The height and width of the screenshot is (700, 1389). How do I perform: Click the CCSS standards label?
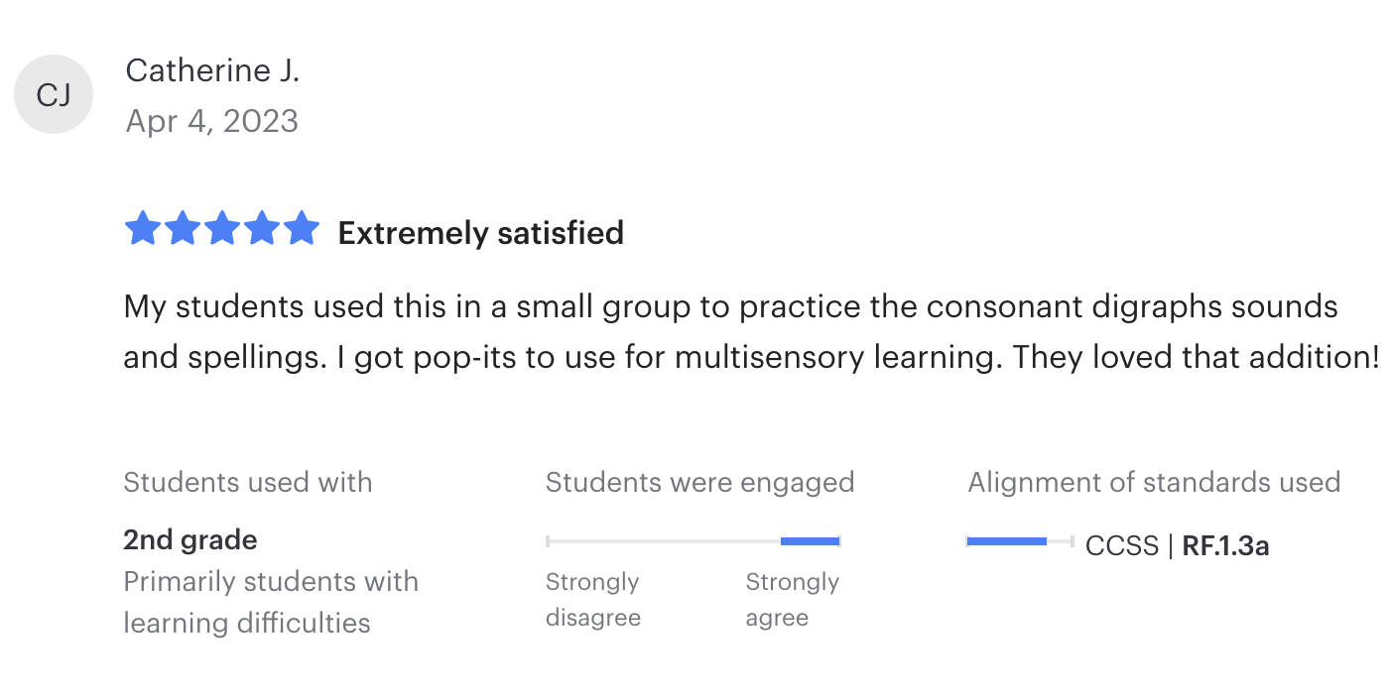(x=1122, y=546)
